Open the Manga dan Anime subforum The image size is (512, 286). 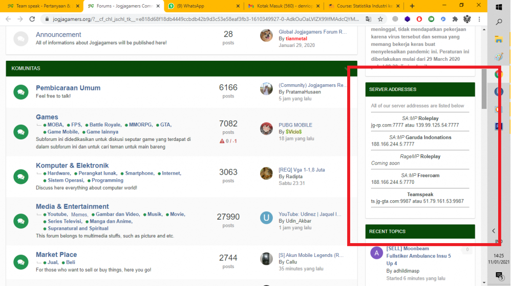(111, 222)
